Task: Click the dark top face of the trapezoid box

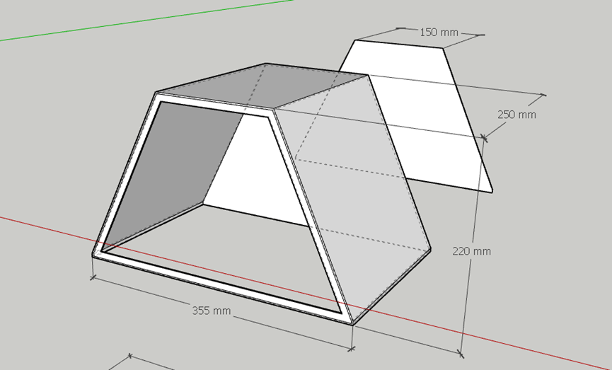Action: (262, 86)
